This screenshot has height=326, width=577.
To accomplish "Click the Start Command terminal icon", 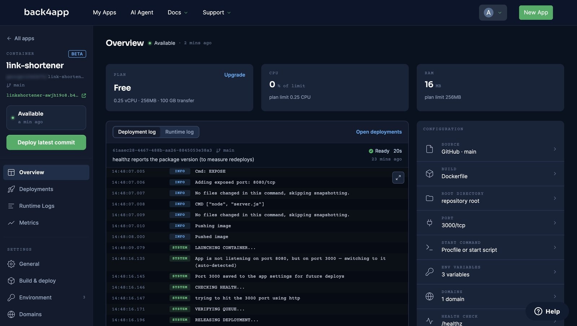I will coord(429,247).
